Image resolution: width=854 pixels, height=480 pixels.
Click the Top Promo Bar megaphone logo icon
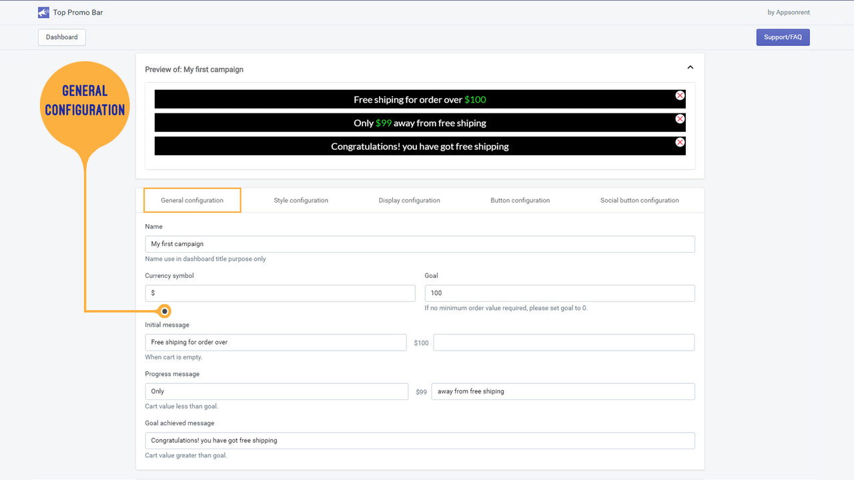pyautogui.click(x=43, y=12)
